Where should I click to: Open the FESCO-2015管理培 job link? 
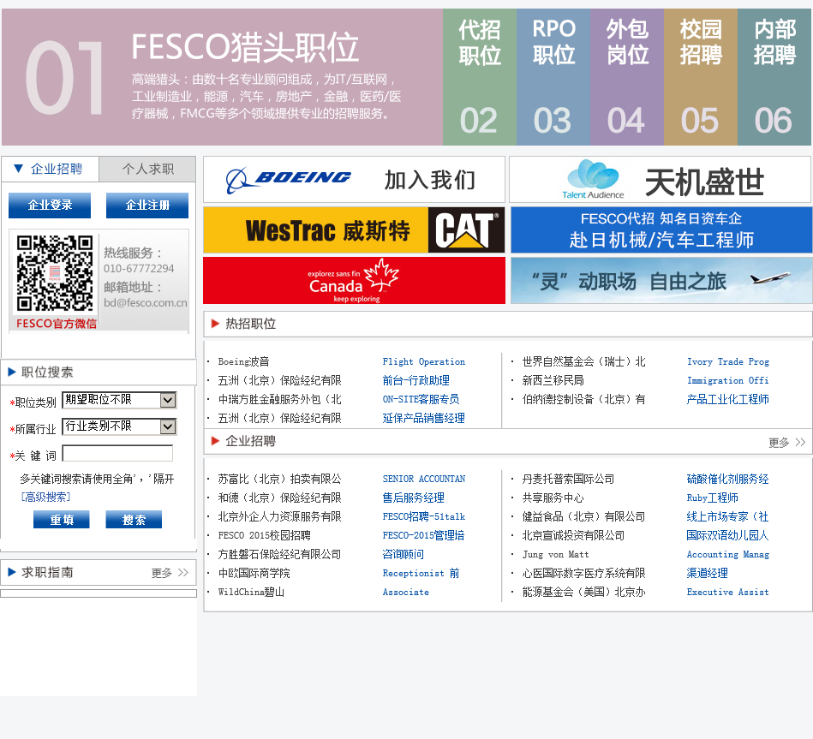point(423,535)
